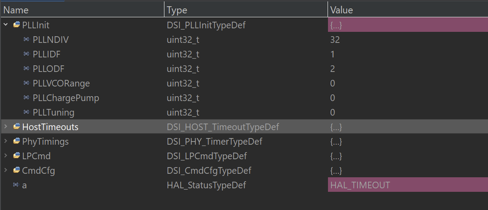Collapse the PLLInit struct node
Viewport: 488px width, 210px height.
pos(5,24)
